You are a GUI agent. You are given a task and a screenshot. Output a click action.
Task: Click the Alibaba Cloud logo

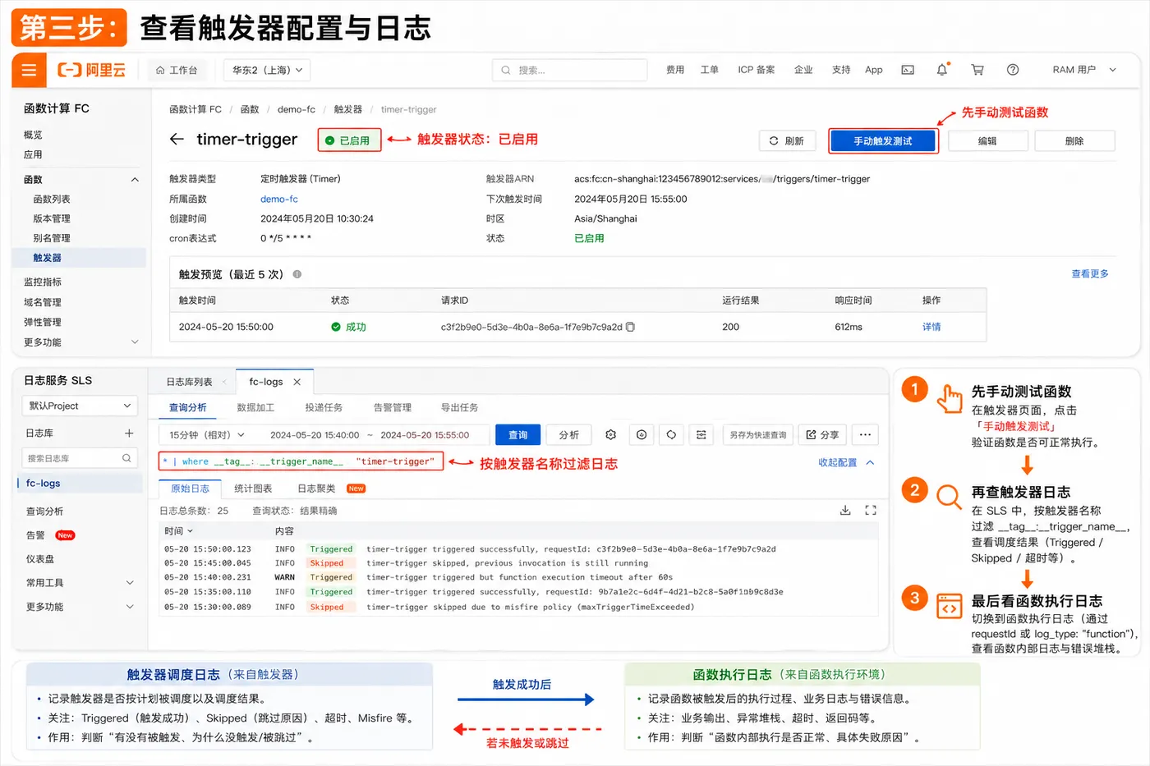pos(92,71)
